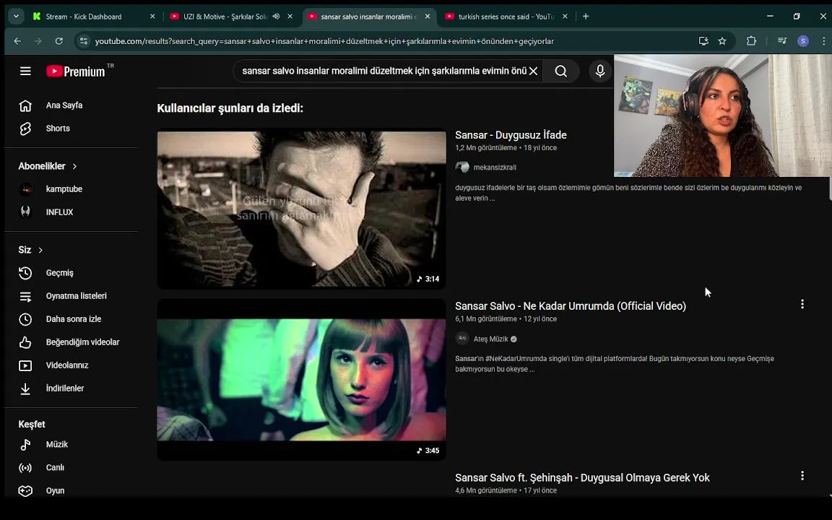Click Ateş Müzik channel avatar
The width and height of the screenshot is (832, 520).
click(x=462, y=339)
